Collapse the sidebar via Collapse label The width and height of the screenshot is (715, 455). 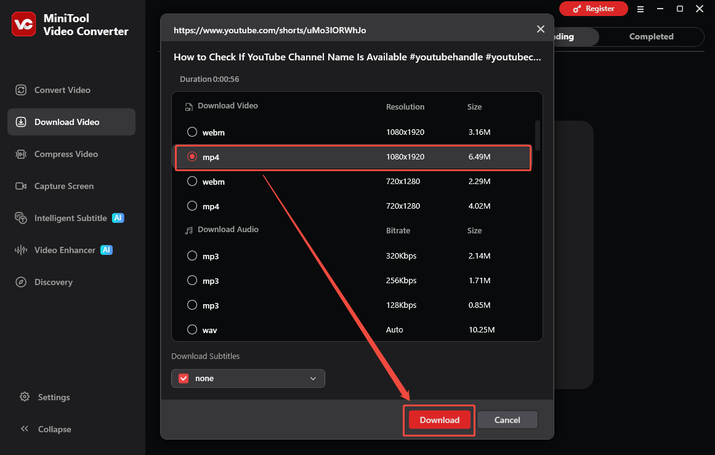(x=55, y=429)
